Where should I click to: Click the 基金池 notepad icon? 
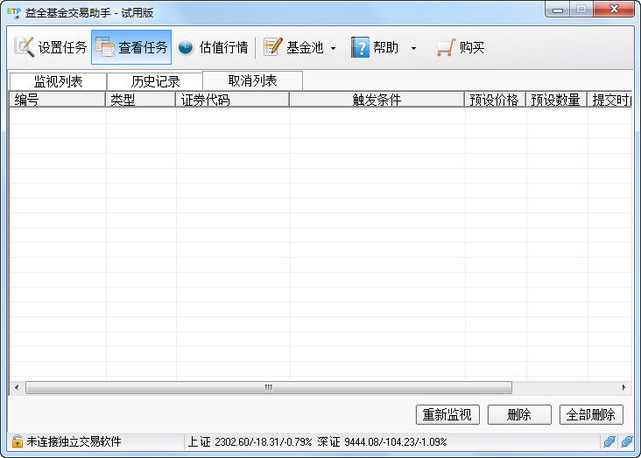coord(272,47)
